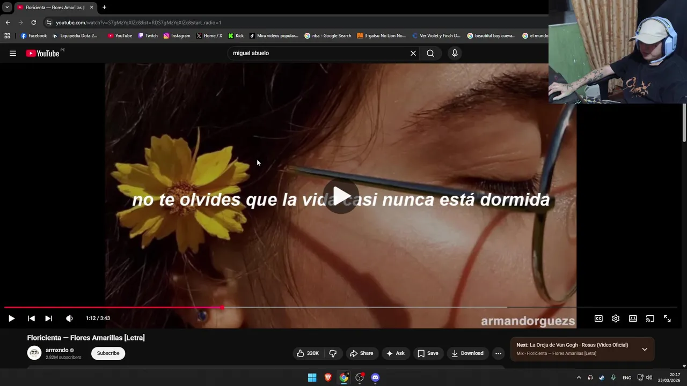Open the Windows Start menu
The height and width of the screenshot is (386, 687).
[312, 377]
